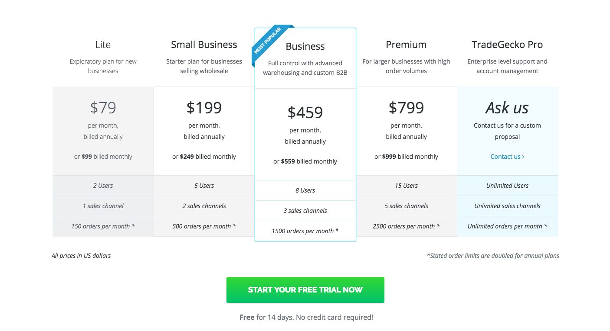Select the Premium plan header
Screen dimensions: 610x331
coord(406,44)
